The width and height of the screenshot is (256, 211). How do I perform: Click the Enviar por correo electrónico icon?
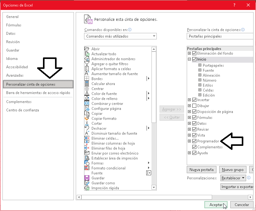pyautogui.click(x=87, y=153)
